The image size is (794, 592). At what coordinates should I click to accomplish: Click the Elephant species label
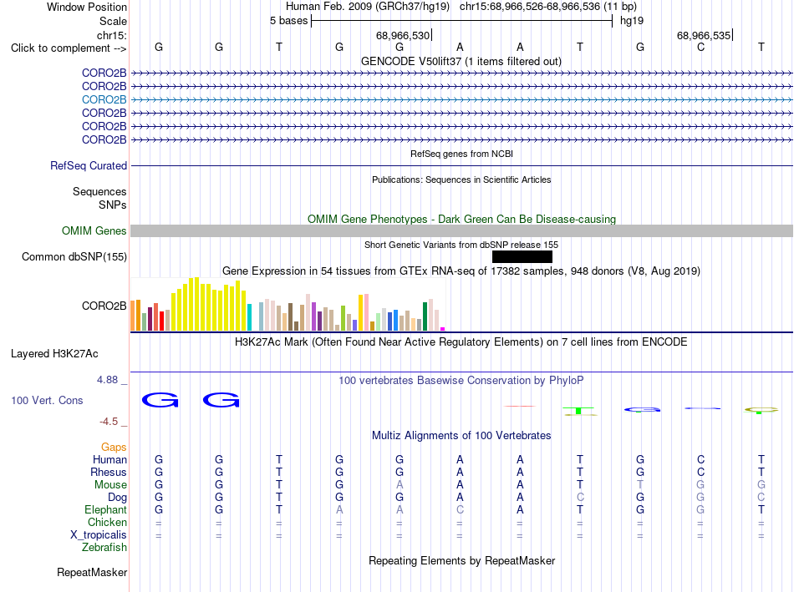[x=105, y=509]
